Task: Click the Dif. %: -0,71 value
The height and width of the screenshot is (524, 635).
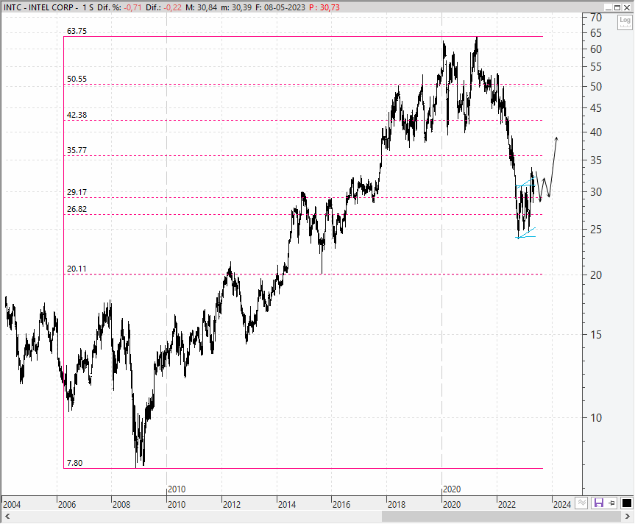Action: pyautogui.click(x=119, y=7)
